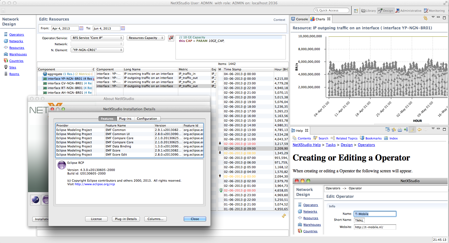
Task: Close the Charts tab
Action: coord(329,19)
